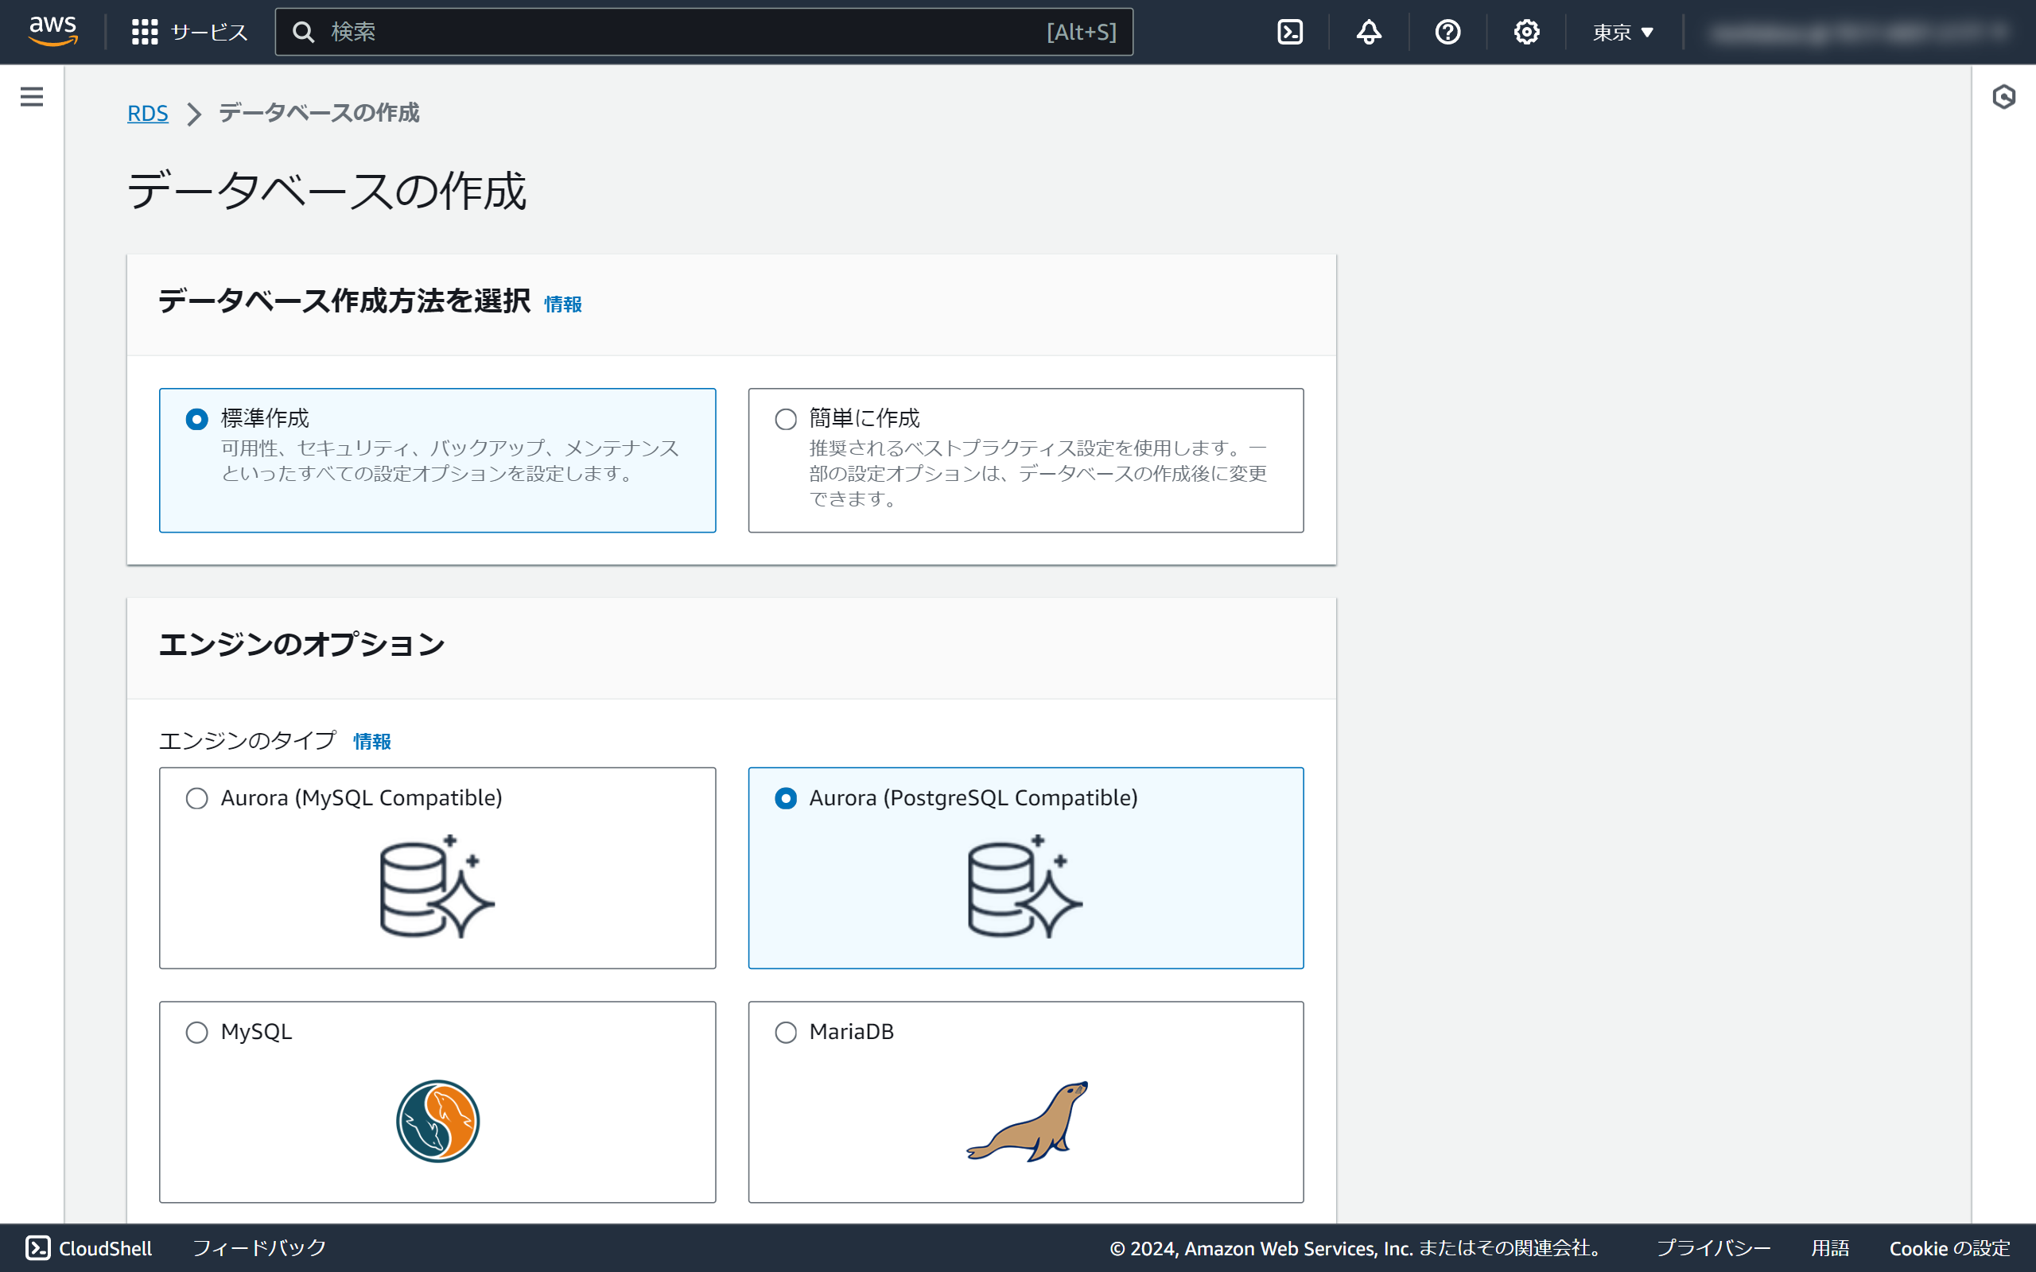The width and height of the screenshot is (2036, 1272).
Task: Open CloudShell from the top navigation bar
Action: [1290, 32]
